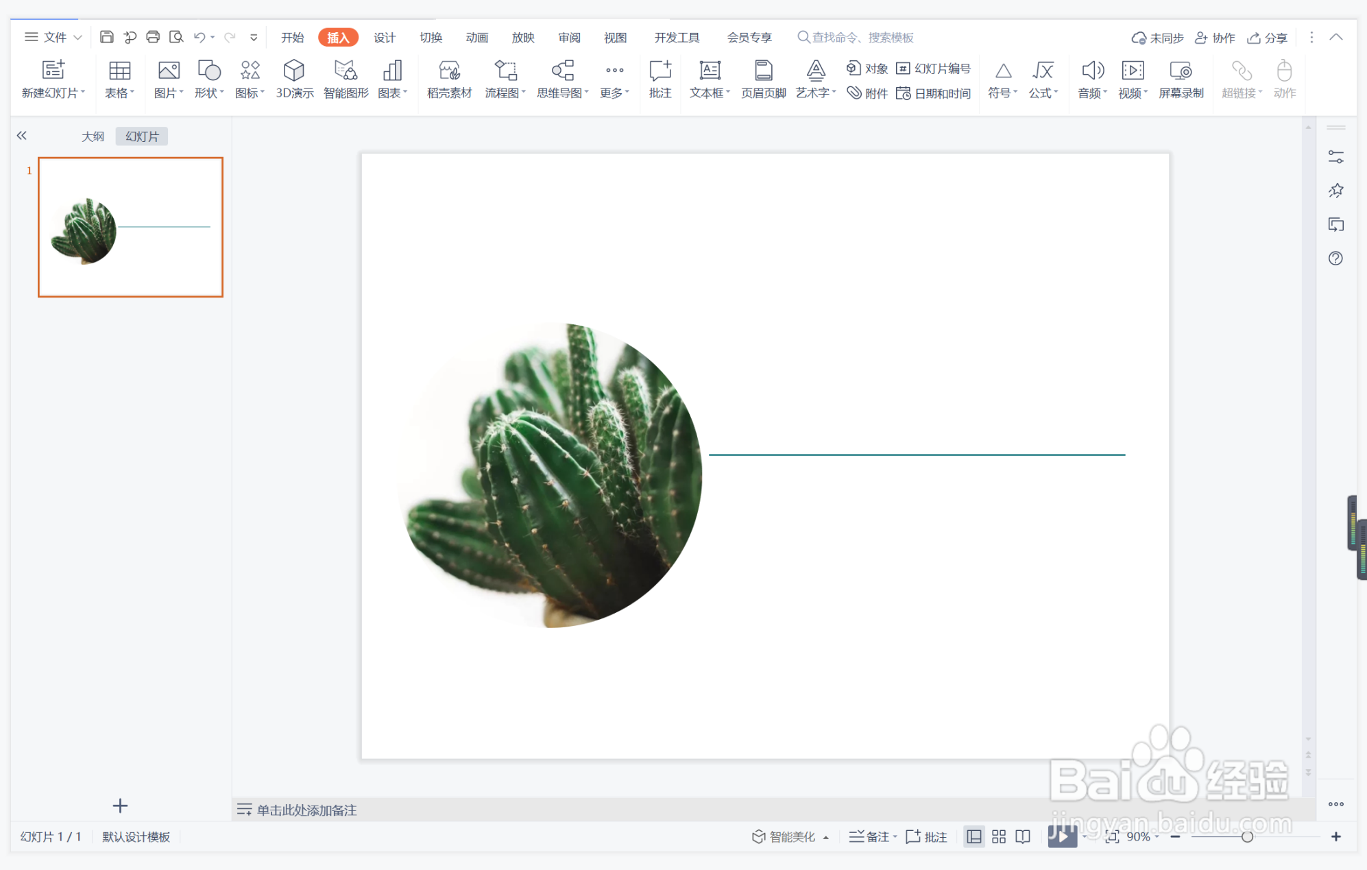Viewport: 1367px width, 870px height.
Task: Insert a table using the 表格 icon
Action: 119,70
